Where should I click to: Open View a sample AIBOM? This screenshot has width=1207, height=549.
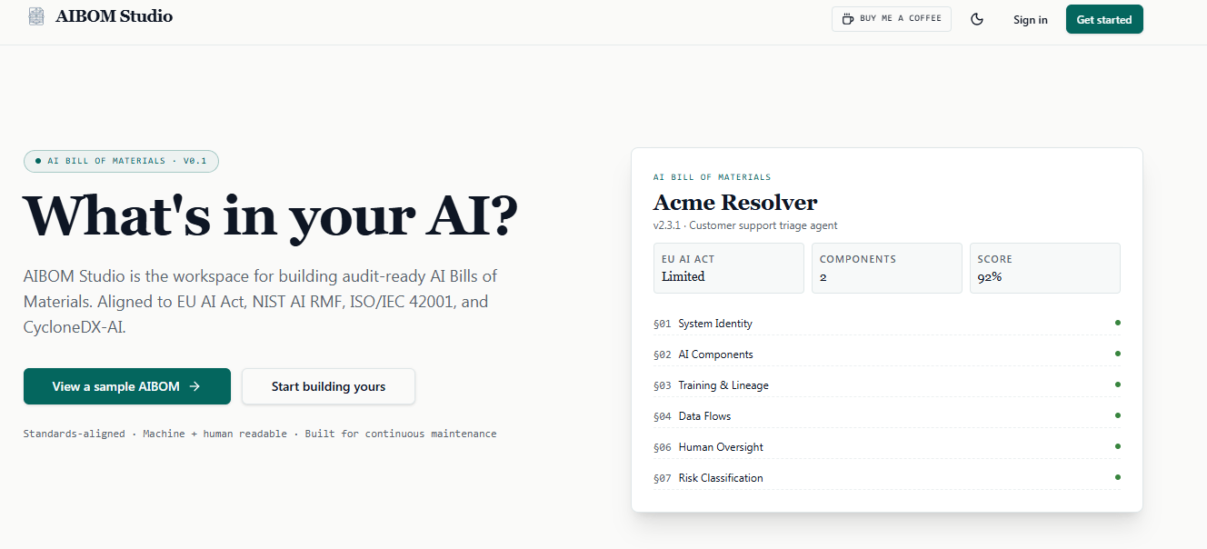click(127, 386)
